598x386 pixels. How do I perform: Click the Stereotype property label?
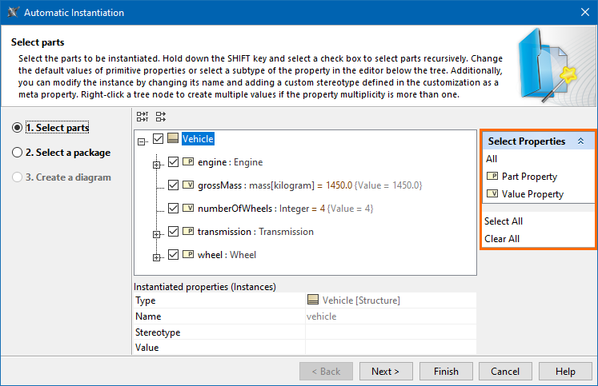tap(158, 332)
